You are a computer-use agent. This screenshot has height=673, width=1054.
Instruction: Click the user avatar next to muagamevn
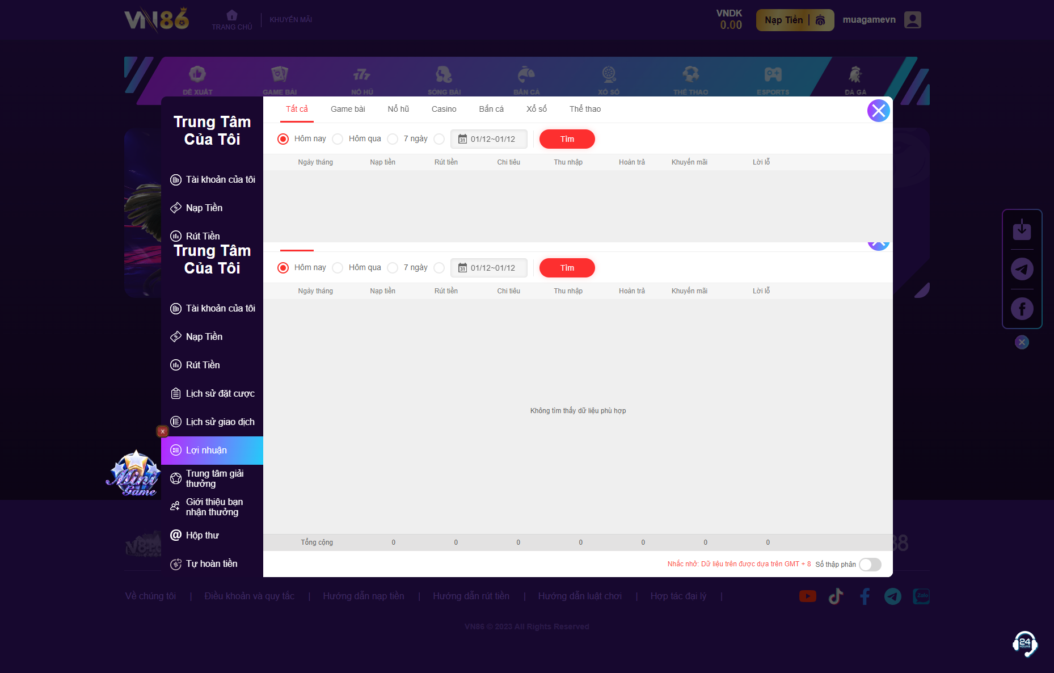point(912,20)
